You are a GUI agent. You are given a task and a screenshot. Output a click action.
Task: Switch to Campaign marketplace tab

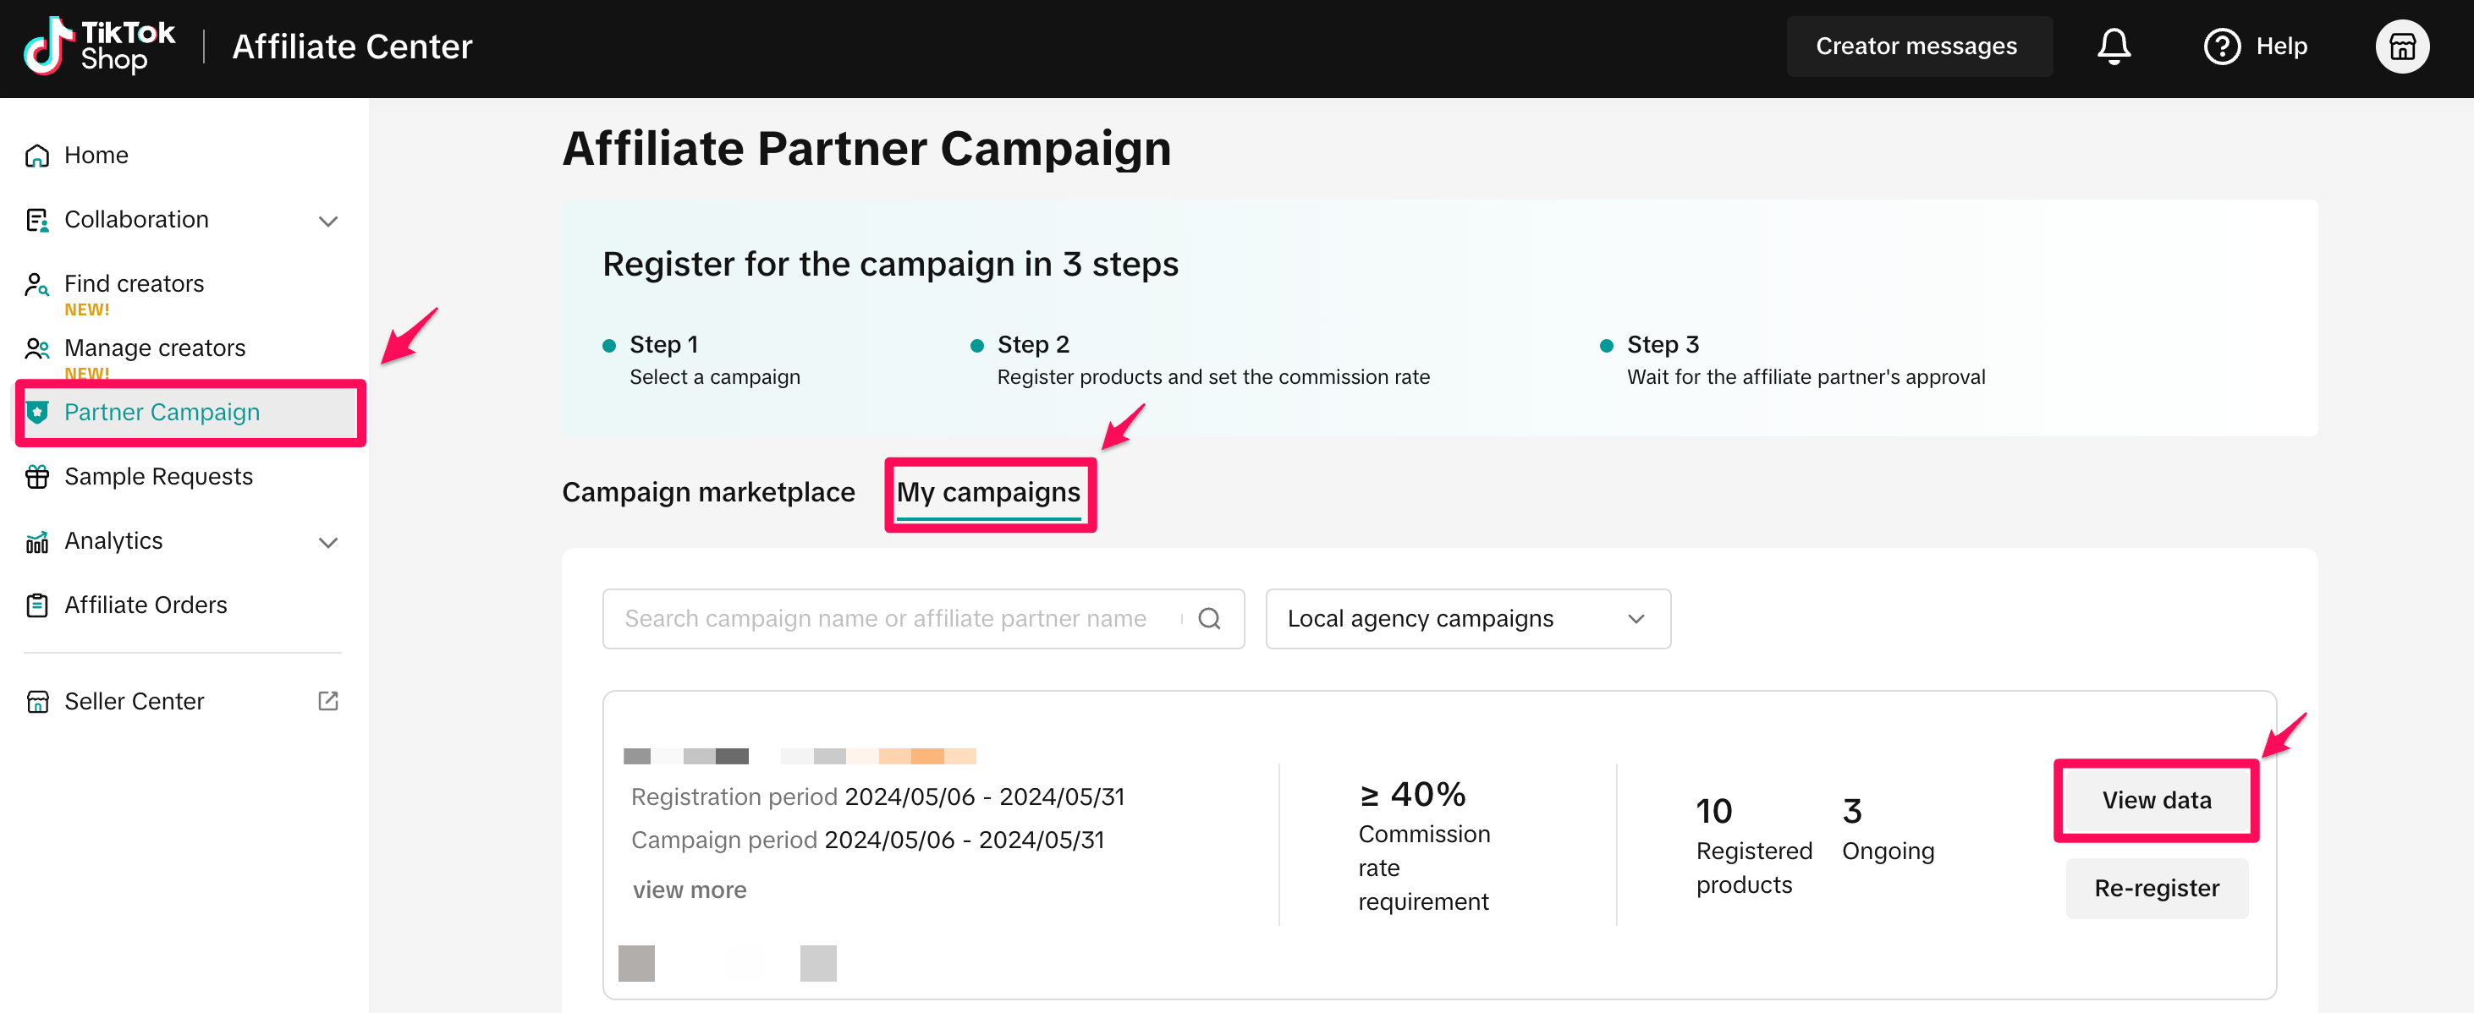(x=708, y=491)
